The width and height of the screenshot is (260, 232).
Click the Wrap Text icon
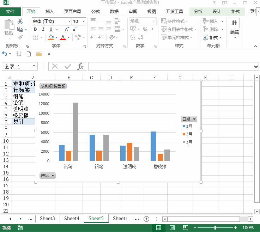[117, 21]
